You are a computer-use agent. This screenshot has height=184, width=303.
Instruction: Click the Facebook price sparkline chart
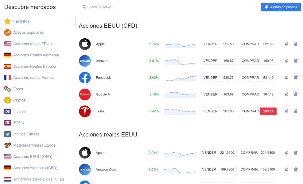[x=181, y=78]
